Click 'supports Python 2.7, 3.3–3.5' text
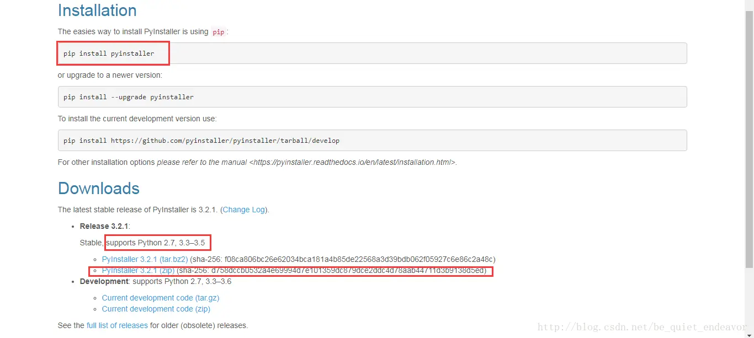 (156, 243)
